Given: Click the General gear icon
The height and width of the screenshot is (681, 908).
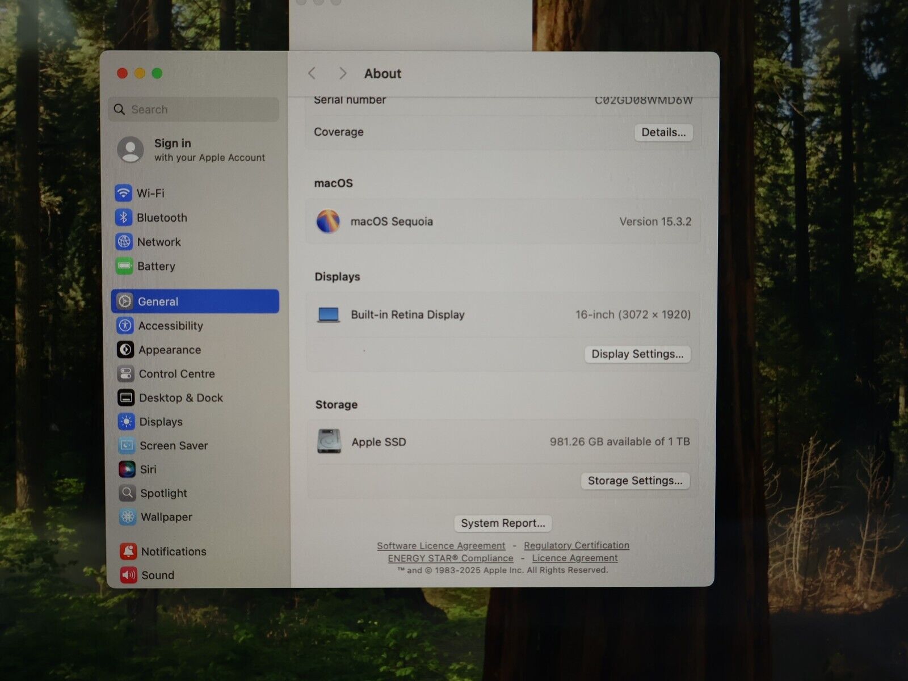Looking at the screenshot, I should [125, 301].
